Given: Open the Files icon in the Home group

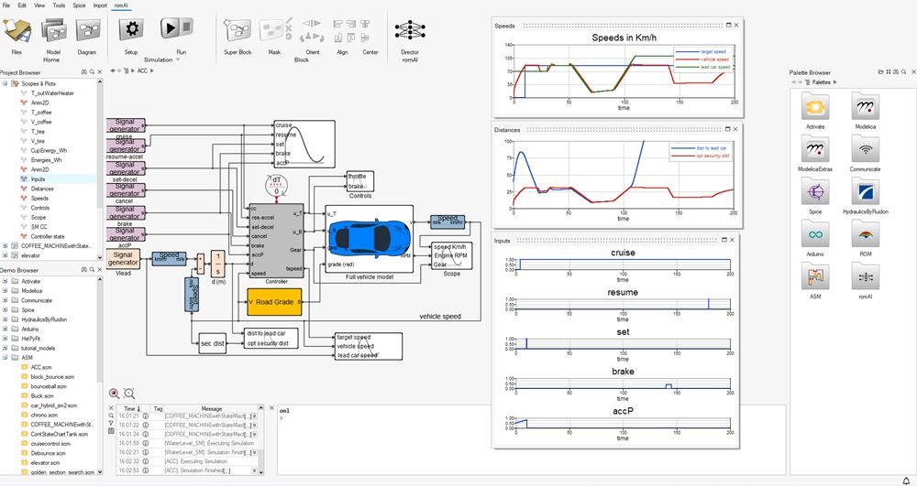Looking at the screenshot, I should tap(17, 32).
